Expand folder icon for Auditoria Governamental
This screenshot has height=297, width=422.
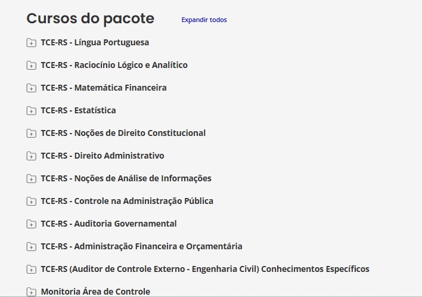[x=31, y=224]
